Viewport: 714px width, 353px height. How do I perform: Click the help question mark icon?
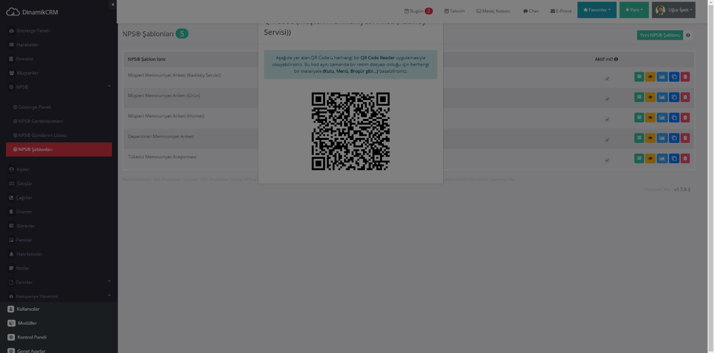(688, 35)
